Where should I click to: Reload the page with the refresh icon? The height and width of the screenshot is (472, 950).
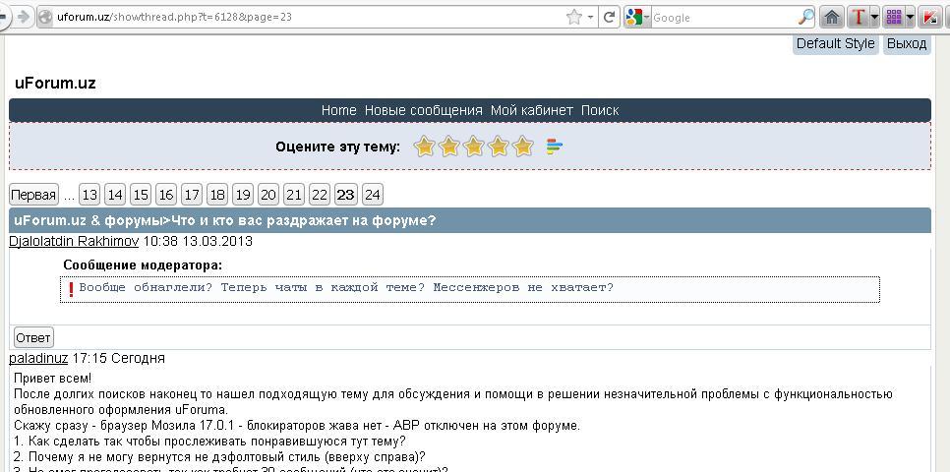coord(610,17)
